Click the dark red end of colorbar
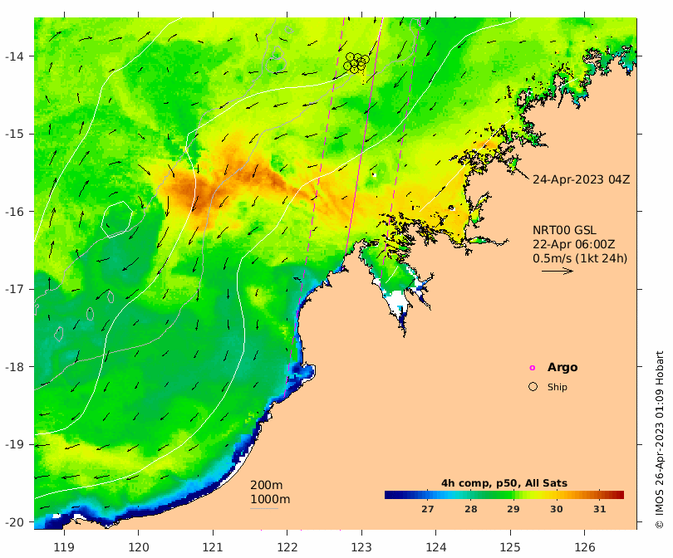 (x=620, y=495)
